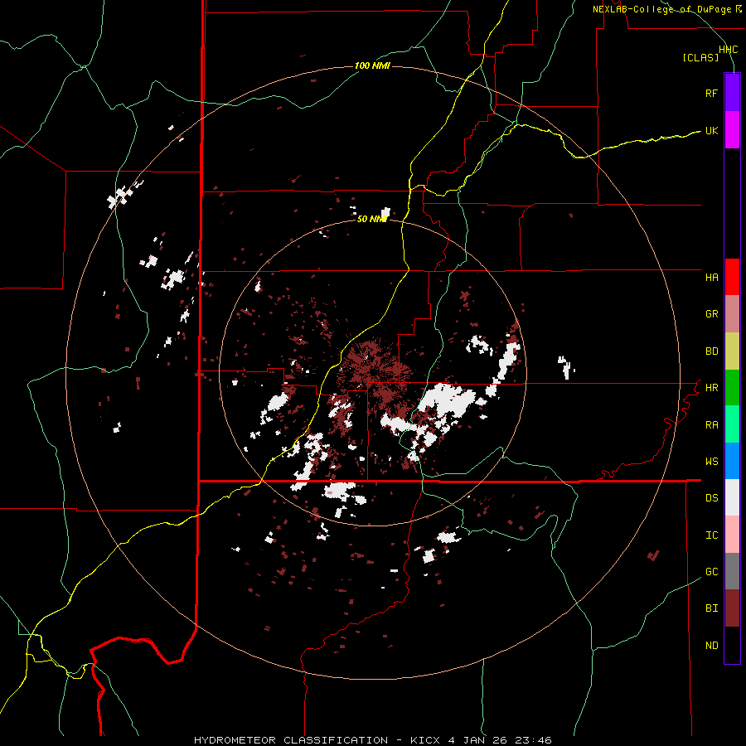The width and height of the screenshot is (746, 746).
Task: Click the DS white legend swatch
Action: pyautogui.click(x=732, y=497)
